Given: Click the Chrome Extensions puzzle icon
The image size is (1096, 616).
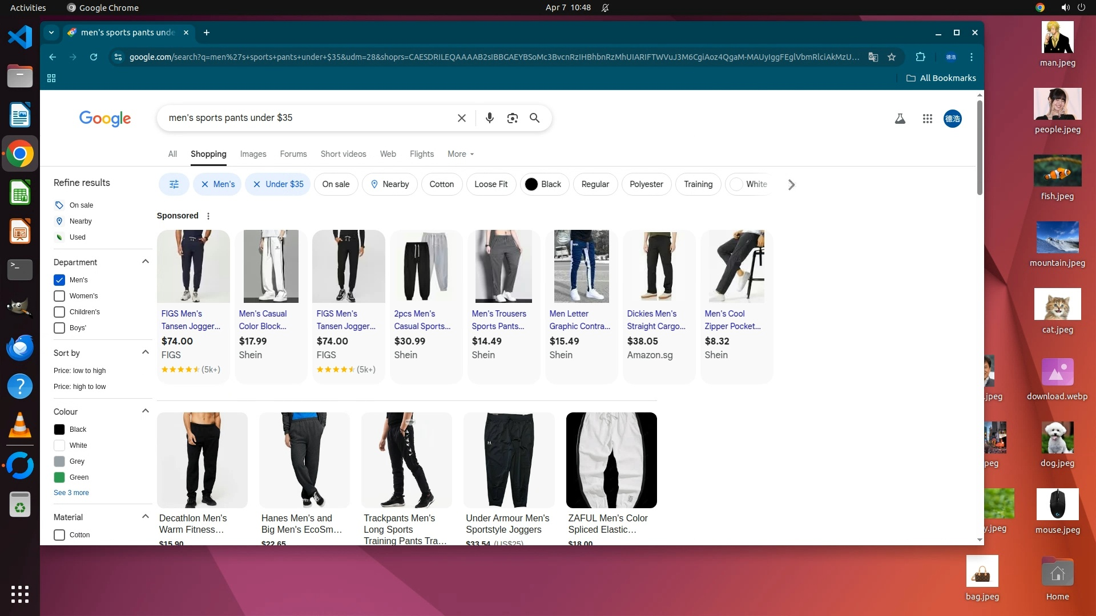Looking at the screenshot, I should (x=920, y=57).
